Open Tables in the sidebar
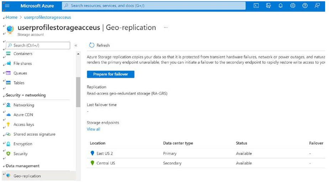 pos(19,83)
